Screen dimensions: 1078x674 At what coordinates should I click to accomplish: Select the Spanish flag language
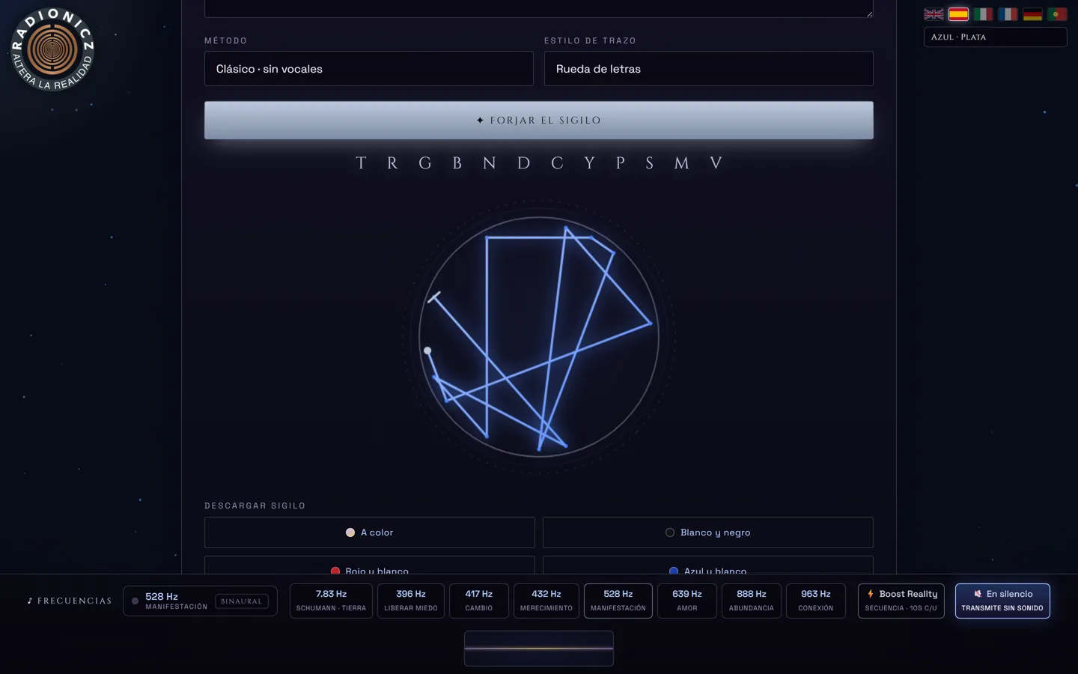[x=958, y=14]
